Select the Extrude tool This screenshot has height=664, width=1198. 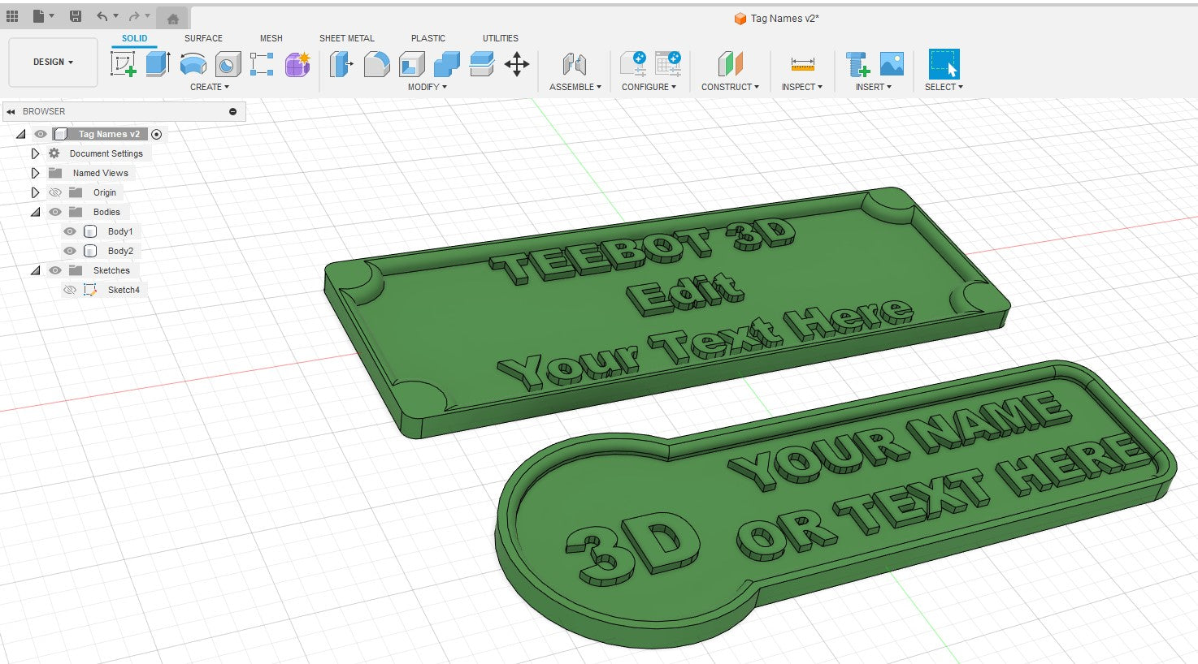pyautogui.click(x=158, y=64)
